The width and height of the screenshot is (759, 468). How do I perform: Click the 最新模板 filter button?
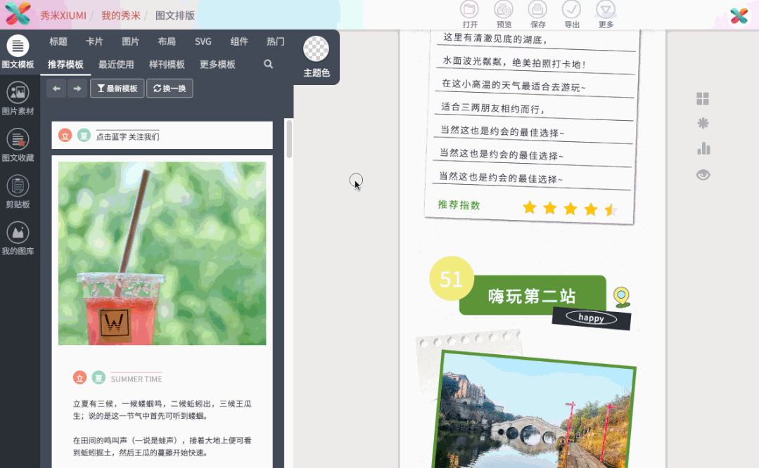tap(117, 89)
